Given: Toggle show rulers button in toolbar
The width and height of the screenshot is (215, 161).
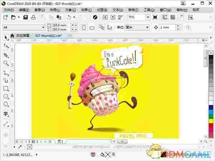Looking at the screenshot, I should [x=165, y=17].
